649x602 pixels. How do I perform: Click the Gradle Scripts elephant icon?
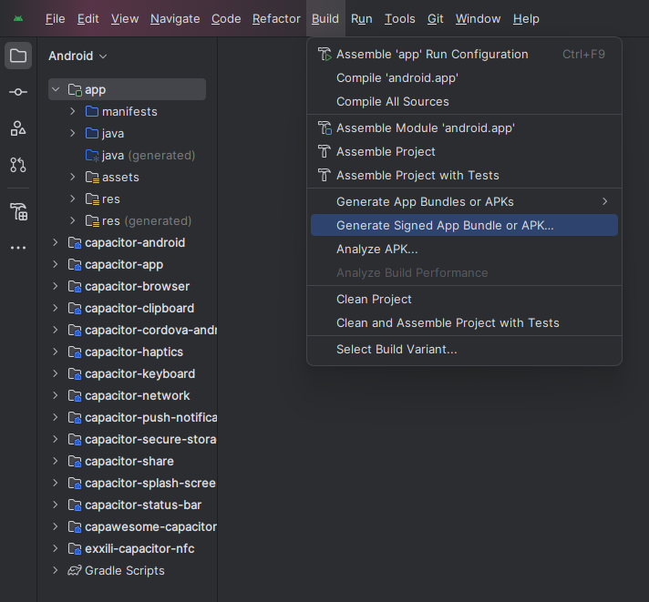pos(75,570)
